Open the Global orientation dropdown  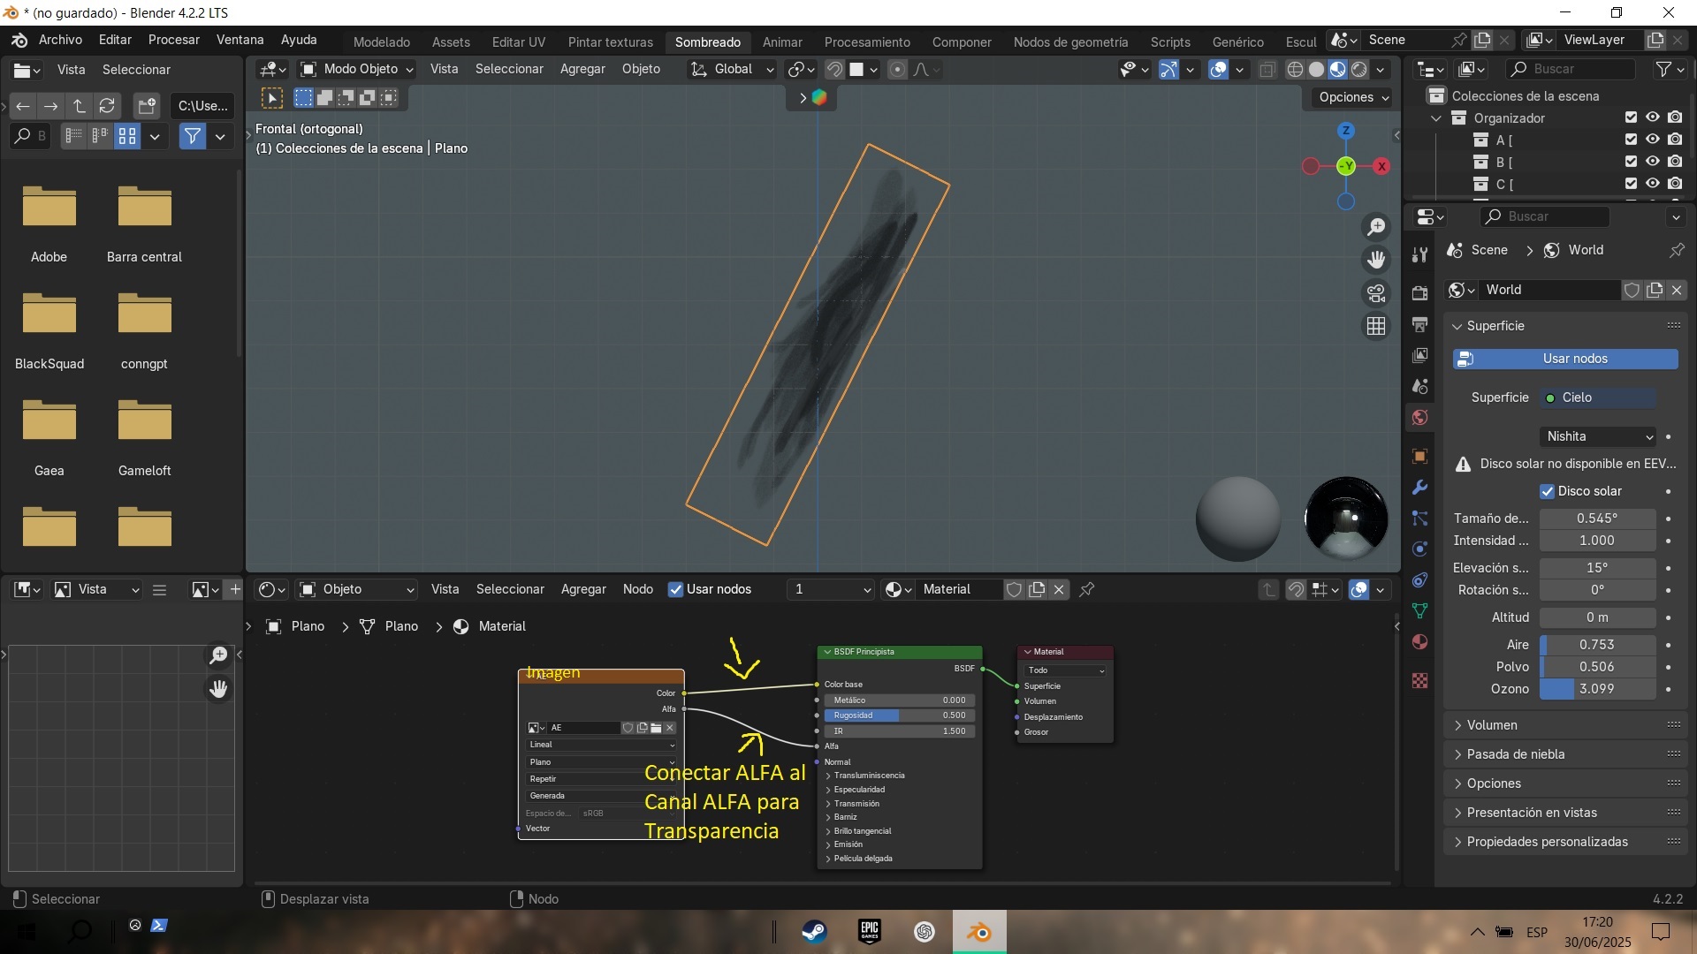pos(732,69)
